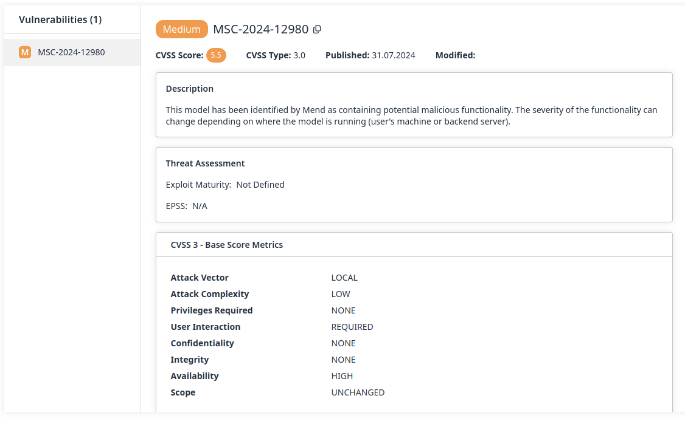
Task: Click the CVSS Type 3.0 label
Action: 276,55
